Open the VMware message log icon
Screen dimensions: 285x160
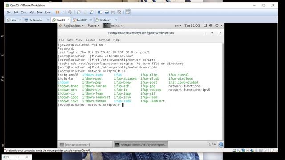(272, 150)
